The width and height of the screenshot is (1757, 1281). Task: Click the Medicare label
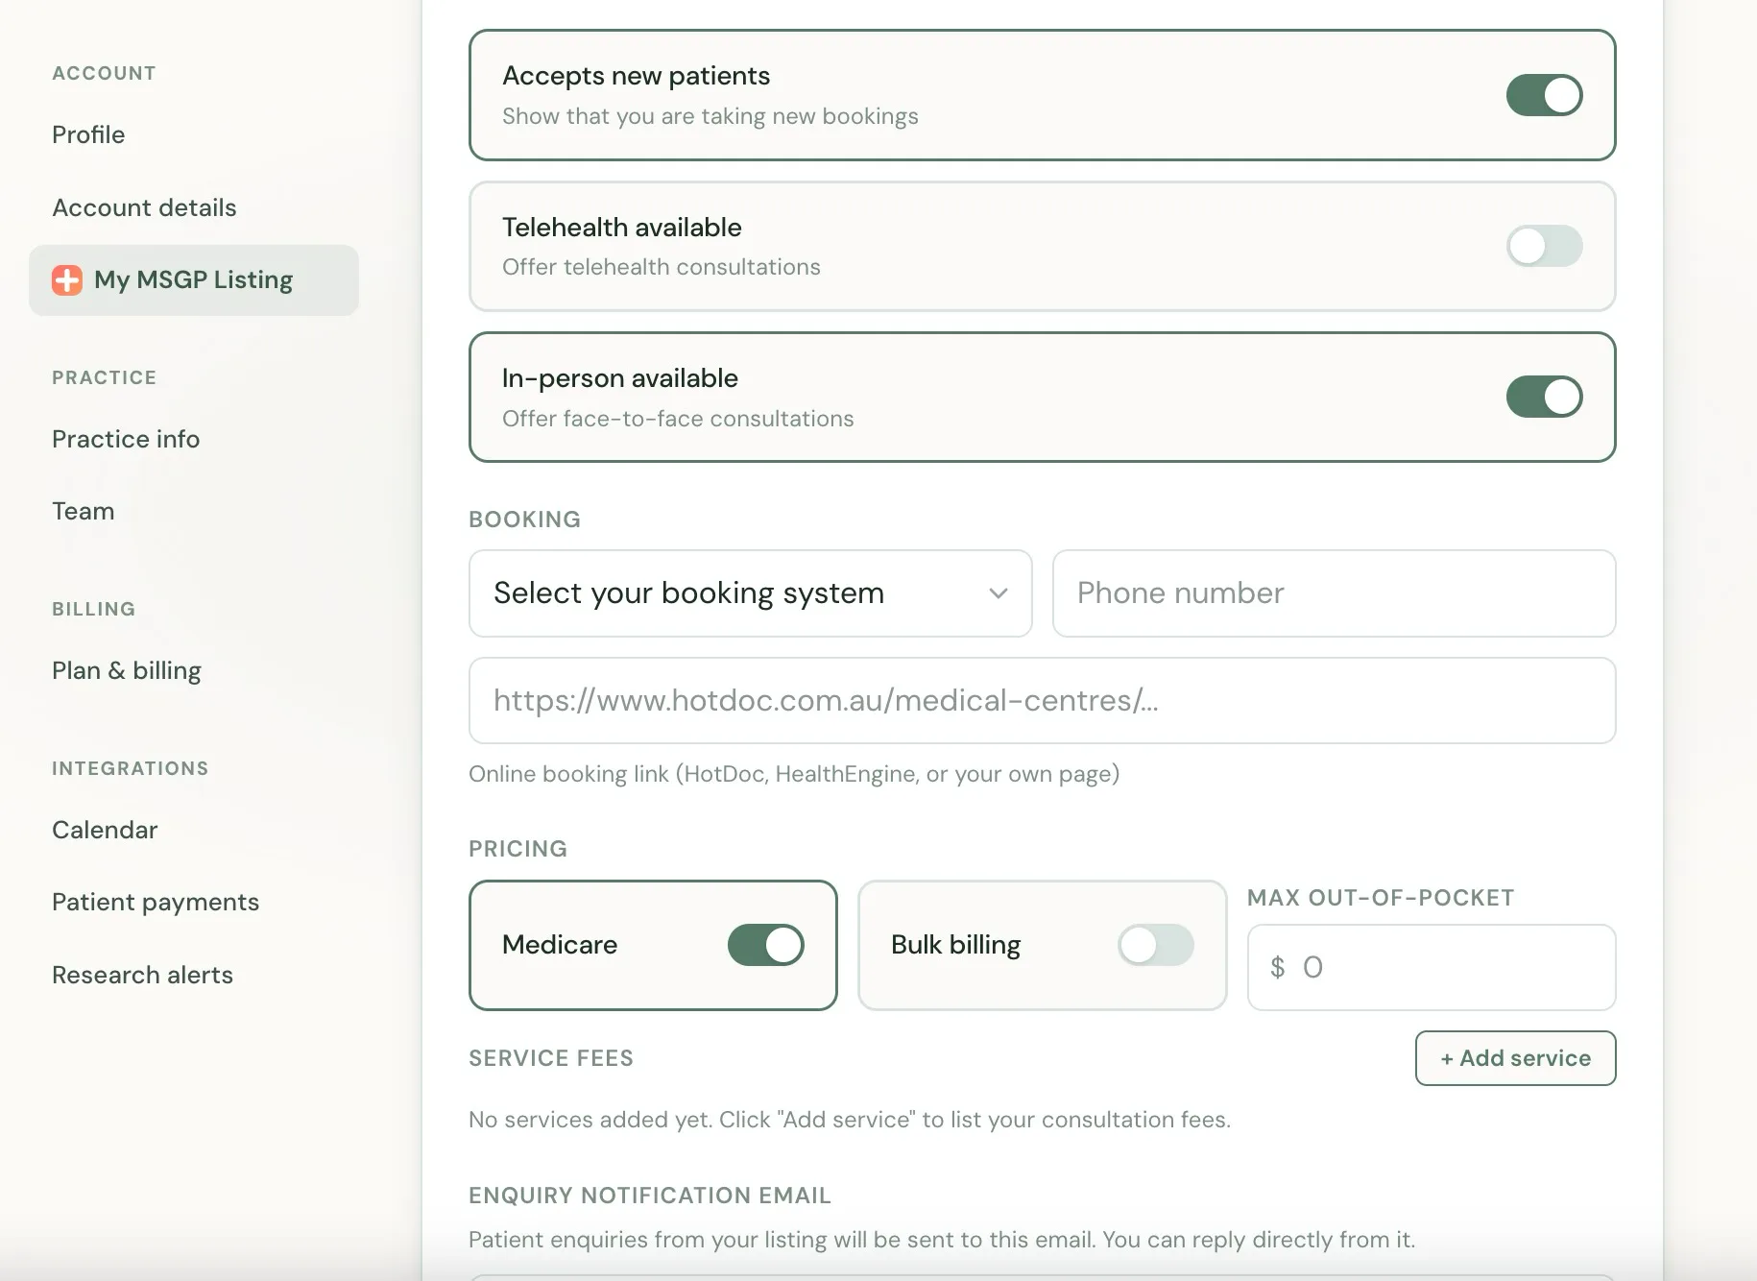click(560, 945)
